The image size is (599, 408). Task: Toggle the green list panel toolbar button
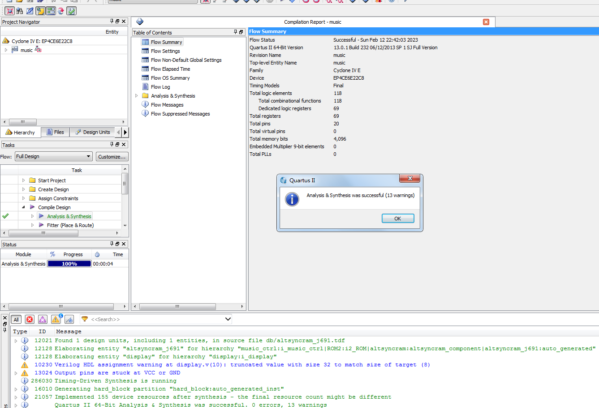click(x=51, y=11)
